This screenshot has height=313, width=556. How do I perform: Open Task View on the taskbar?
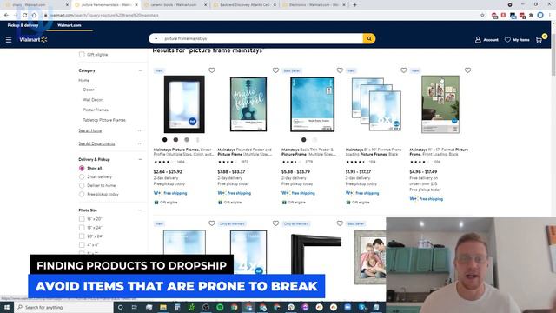[135, 307]
